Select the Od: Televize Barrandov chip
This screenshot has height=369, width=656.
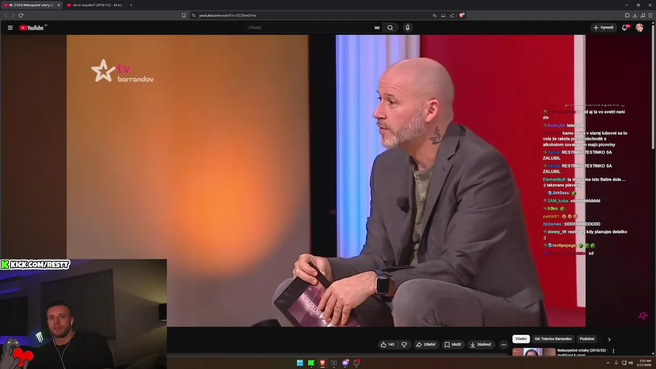[553, 339]
